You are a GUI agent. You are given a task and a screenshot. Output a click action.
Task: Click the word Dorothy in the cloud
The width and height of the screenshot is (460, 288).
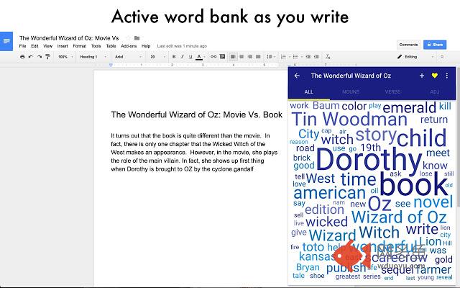point(369,161)
